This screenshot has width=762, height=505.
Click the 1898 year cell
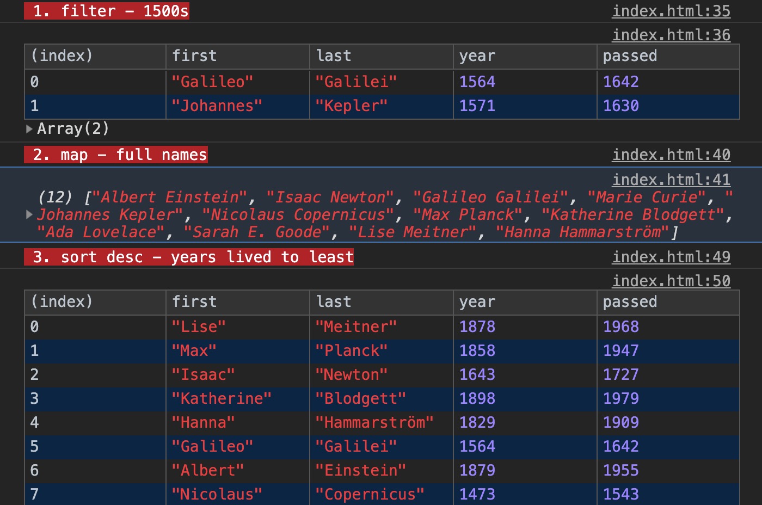[525, 398]
